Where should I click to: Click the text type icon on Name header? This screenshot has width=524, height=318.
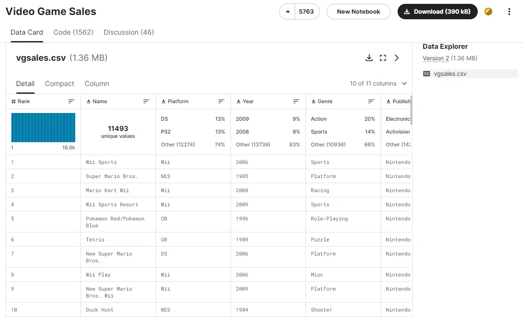89,101
